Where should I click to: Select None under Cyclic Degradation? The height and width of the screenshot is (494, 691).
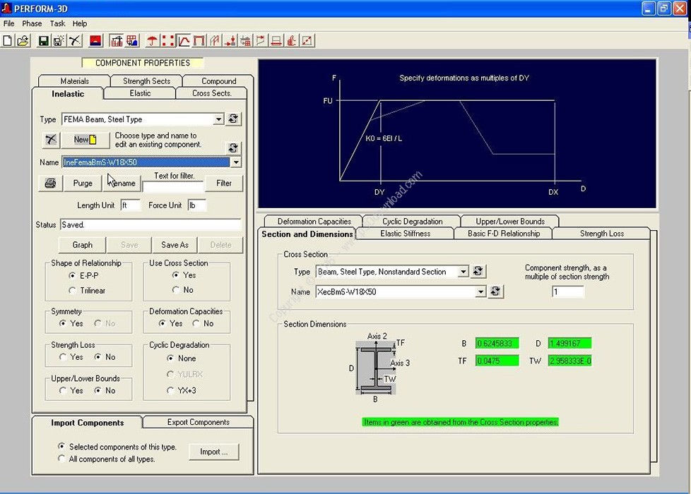[170, 359]
